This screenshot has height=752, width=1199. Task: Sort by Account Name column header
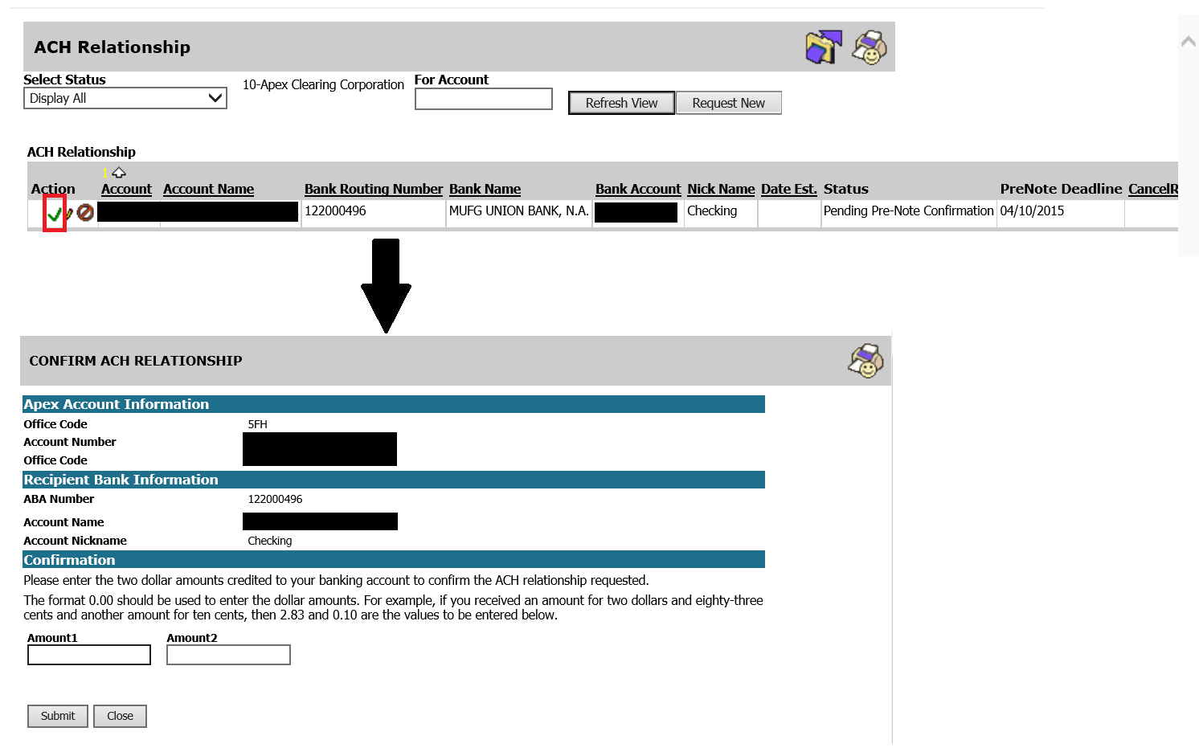[x=208, y=190]
